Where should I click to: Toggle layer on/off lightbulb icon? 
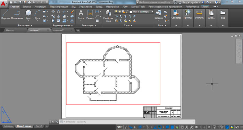[x=116, y=11]
